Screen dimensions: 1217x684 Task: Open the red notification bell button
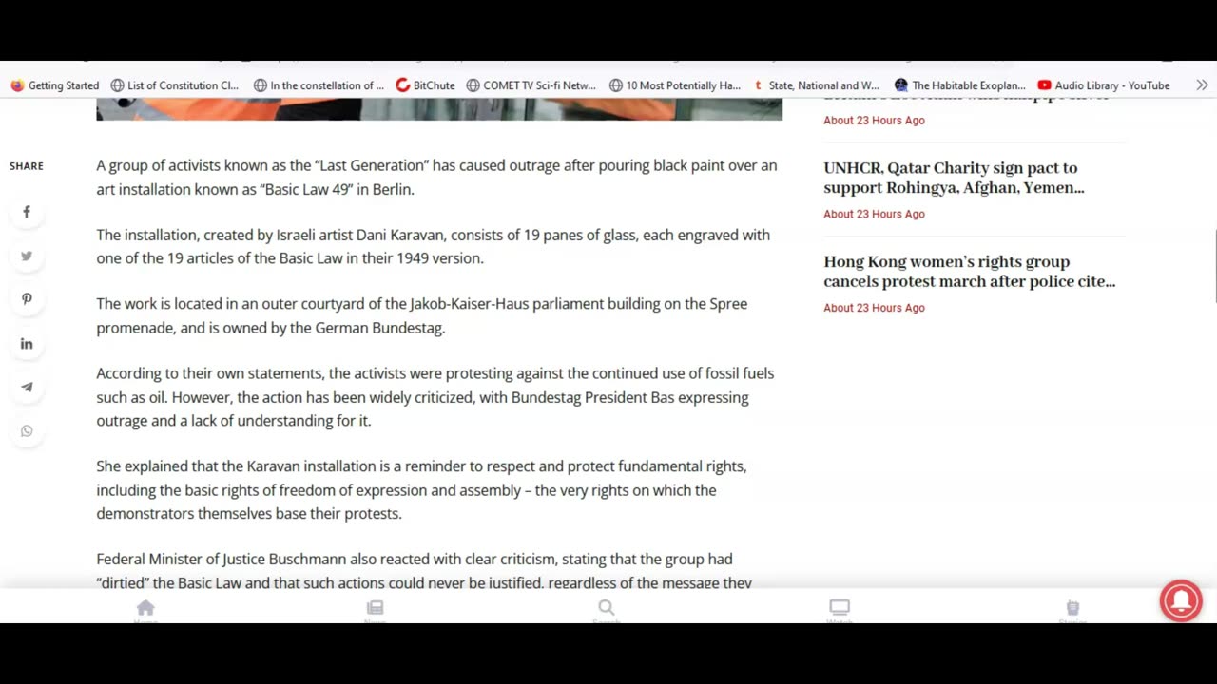point(1181,600)
